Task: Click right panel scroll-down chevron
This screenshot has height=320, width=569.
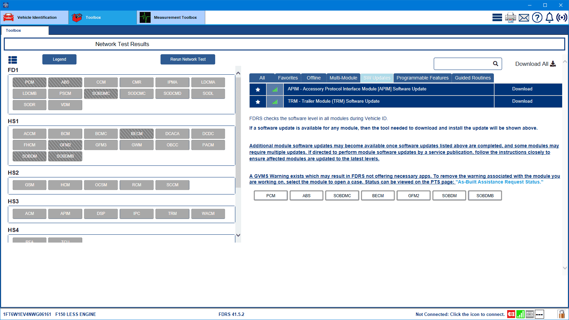Action: pyautogui.click(x=565, y=268)
